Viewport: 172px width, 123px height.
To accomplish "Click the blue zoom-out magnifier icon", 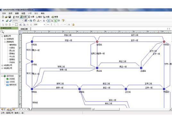I will (11, 20).
